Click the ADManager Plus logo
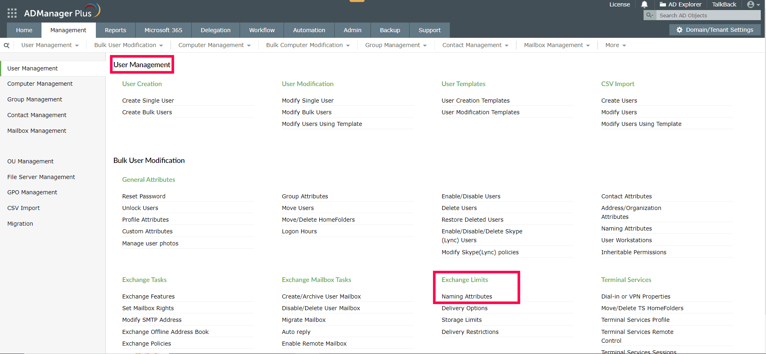This screenshot has width=766, height=354. [62, 11]
